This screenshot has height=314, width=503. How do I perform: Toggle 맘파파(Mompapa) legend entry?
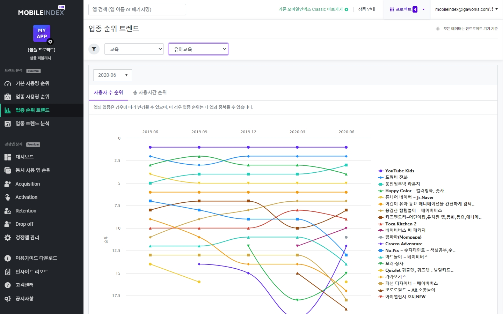pyautogui.click(x=400, y=237)
